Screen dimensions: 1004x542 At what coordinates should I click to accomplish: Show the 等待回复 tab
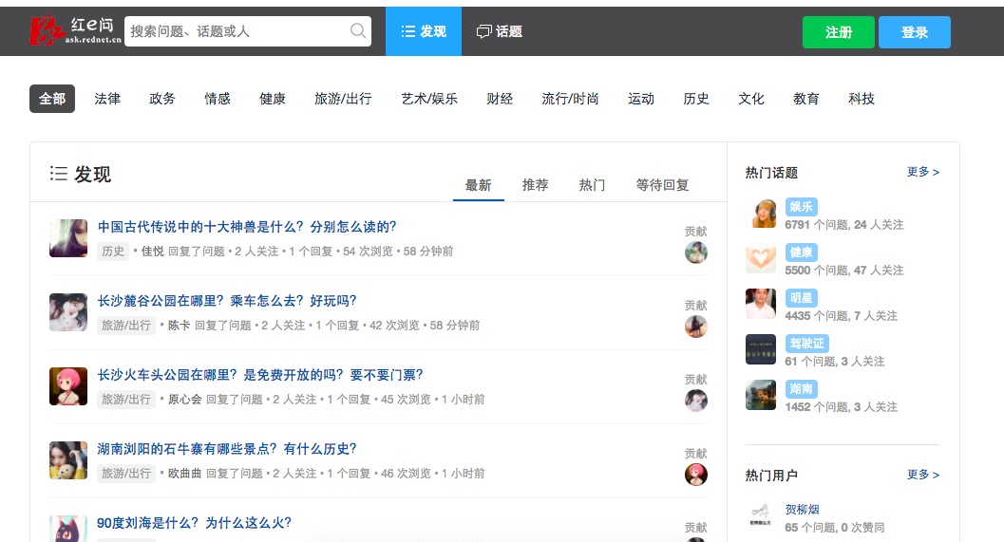662,185
